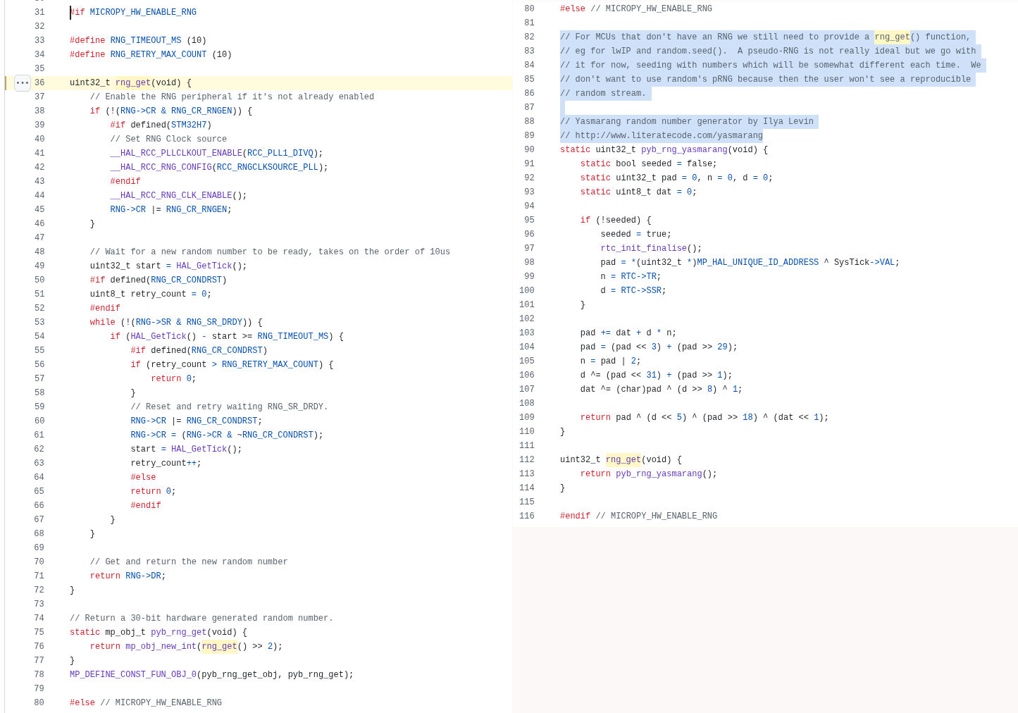Click the pyb_rng_yasmarang call on line 113
The image size is (1018, 713).
click(x=659, y=473)
